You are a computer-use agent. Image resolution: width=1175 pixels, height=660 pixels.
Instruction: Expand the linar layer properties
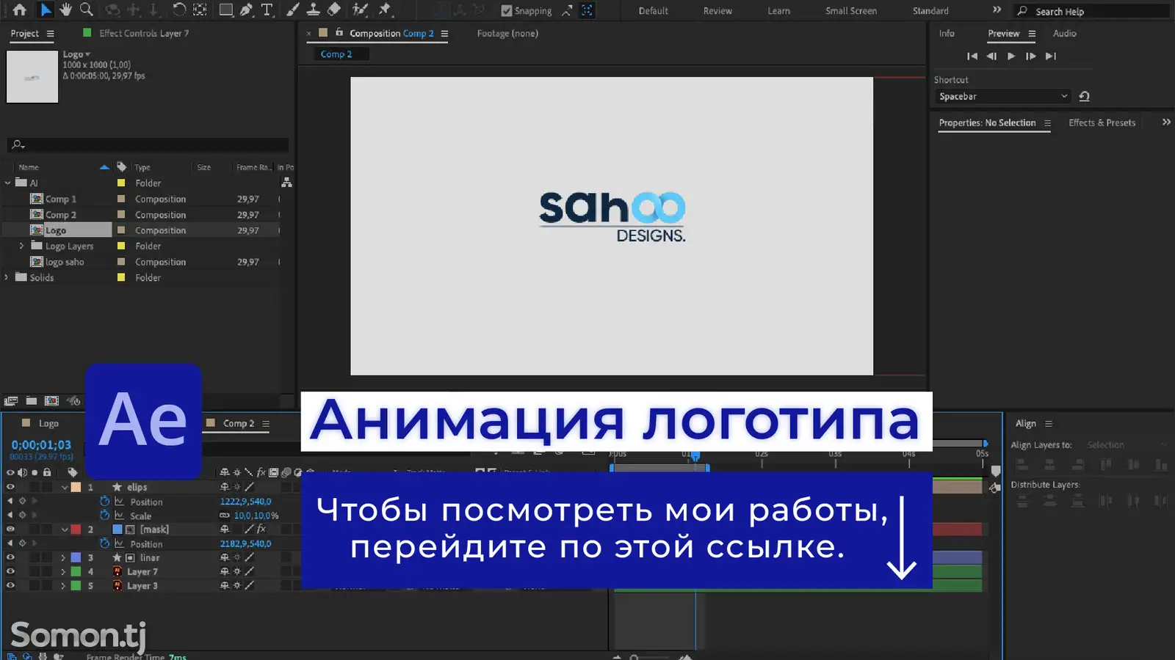63,557
